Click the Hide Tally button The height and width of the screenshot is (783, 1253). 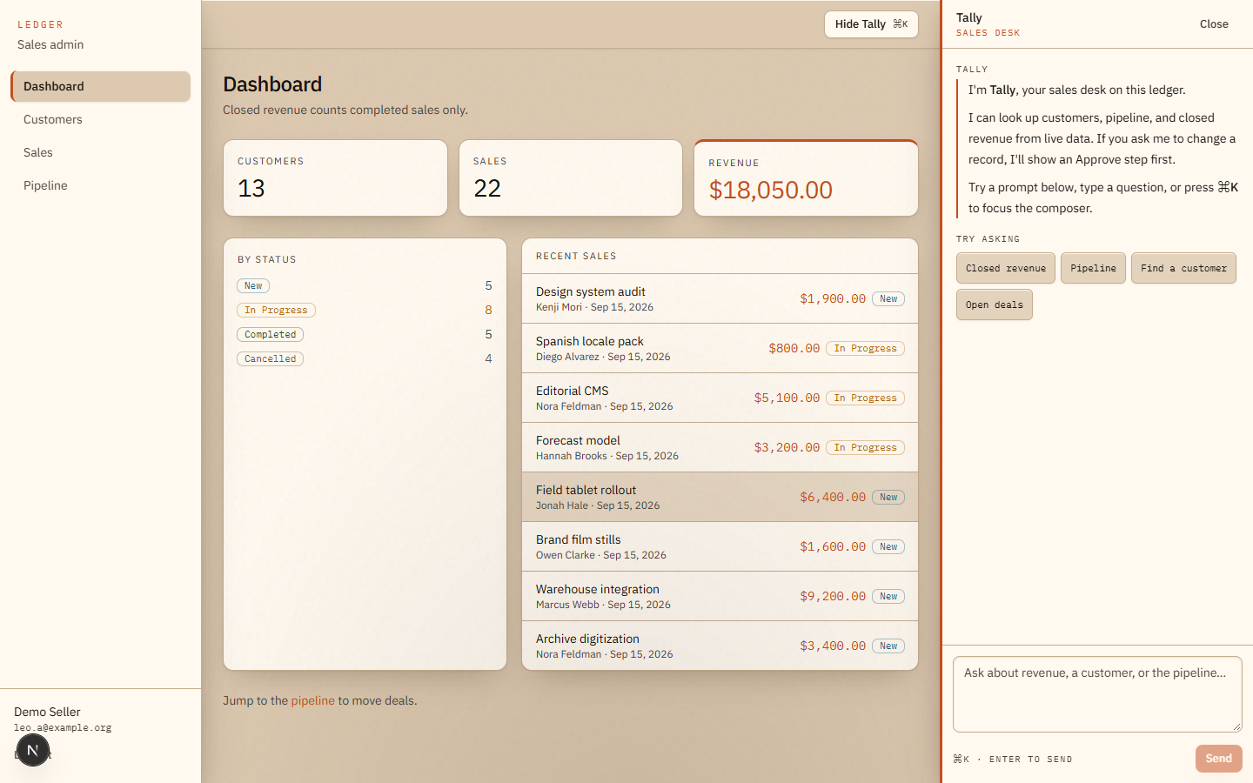coord(871,24)
